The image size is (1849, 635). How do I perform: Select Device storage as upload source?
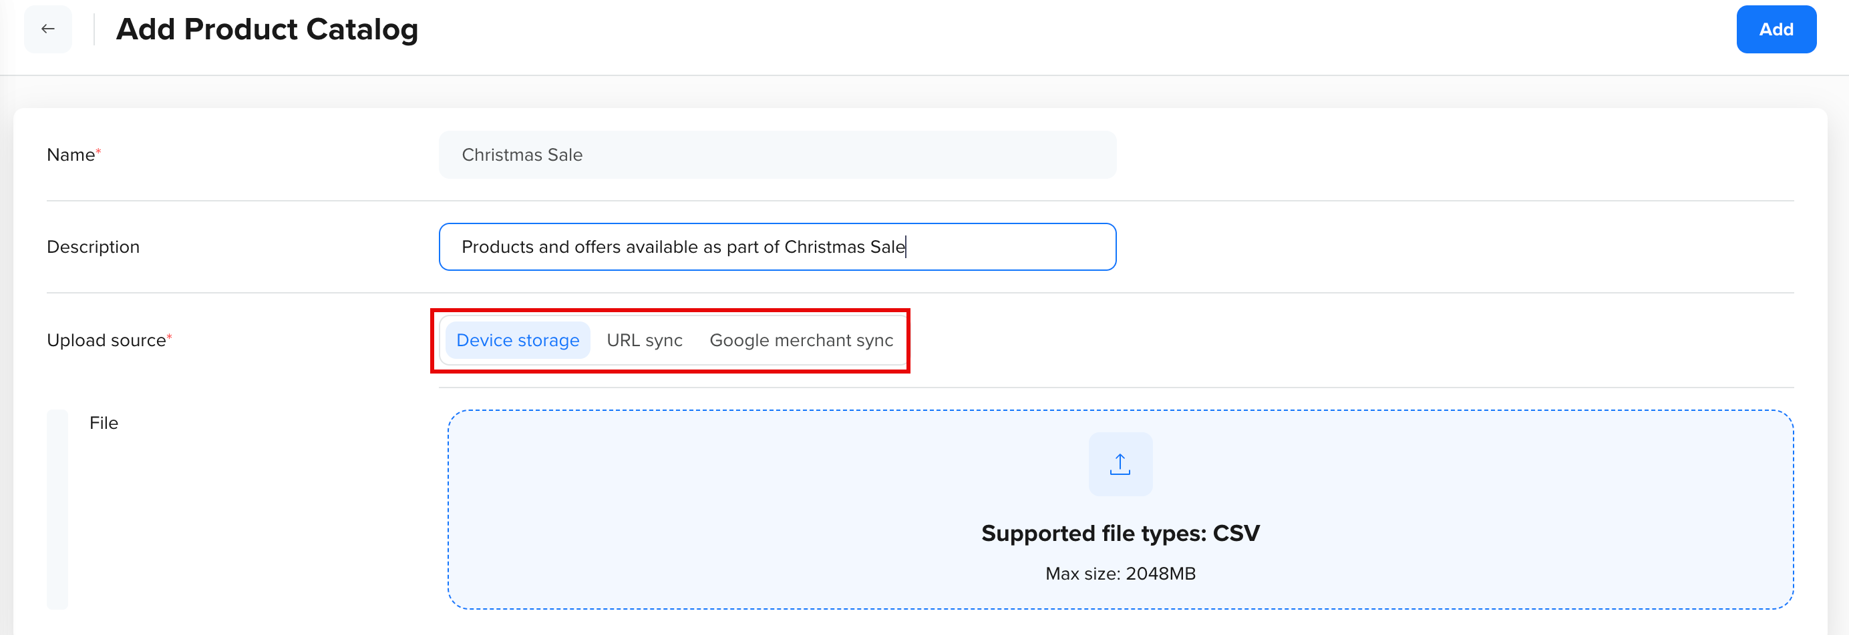(x=518, y=340)
